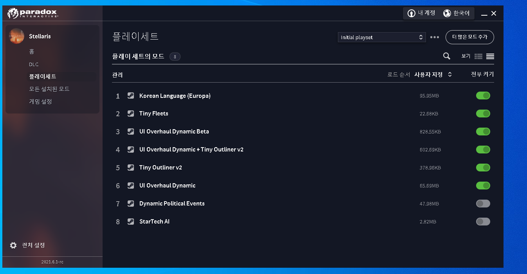Open the 사용자 지정 load order sort dropdown
The image size is (527, 274).
coord(433,74)
